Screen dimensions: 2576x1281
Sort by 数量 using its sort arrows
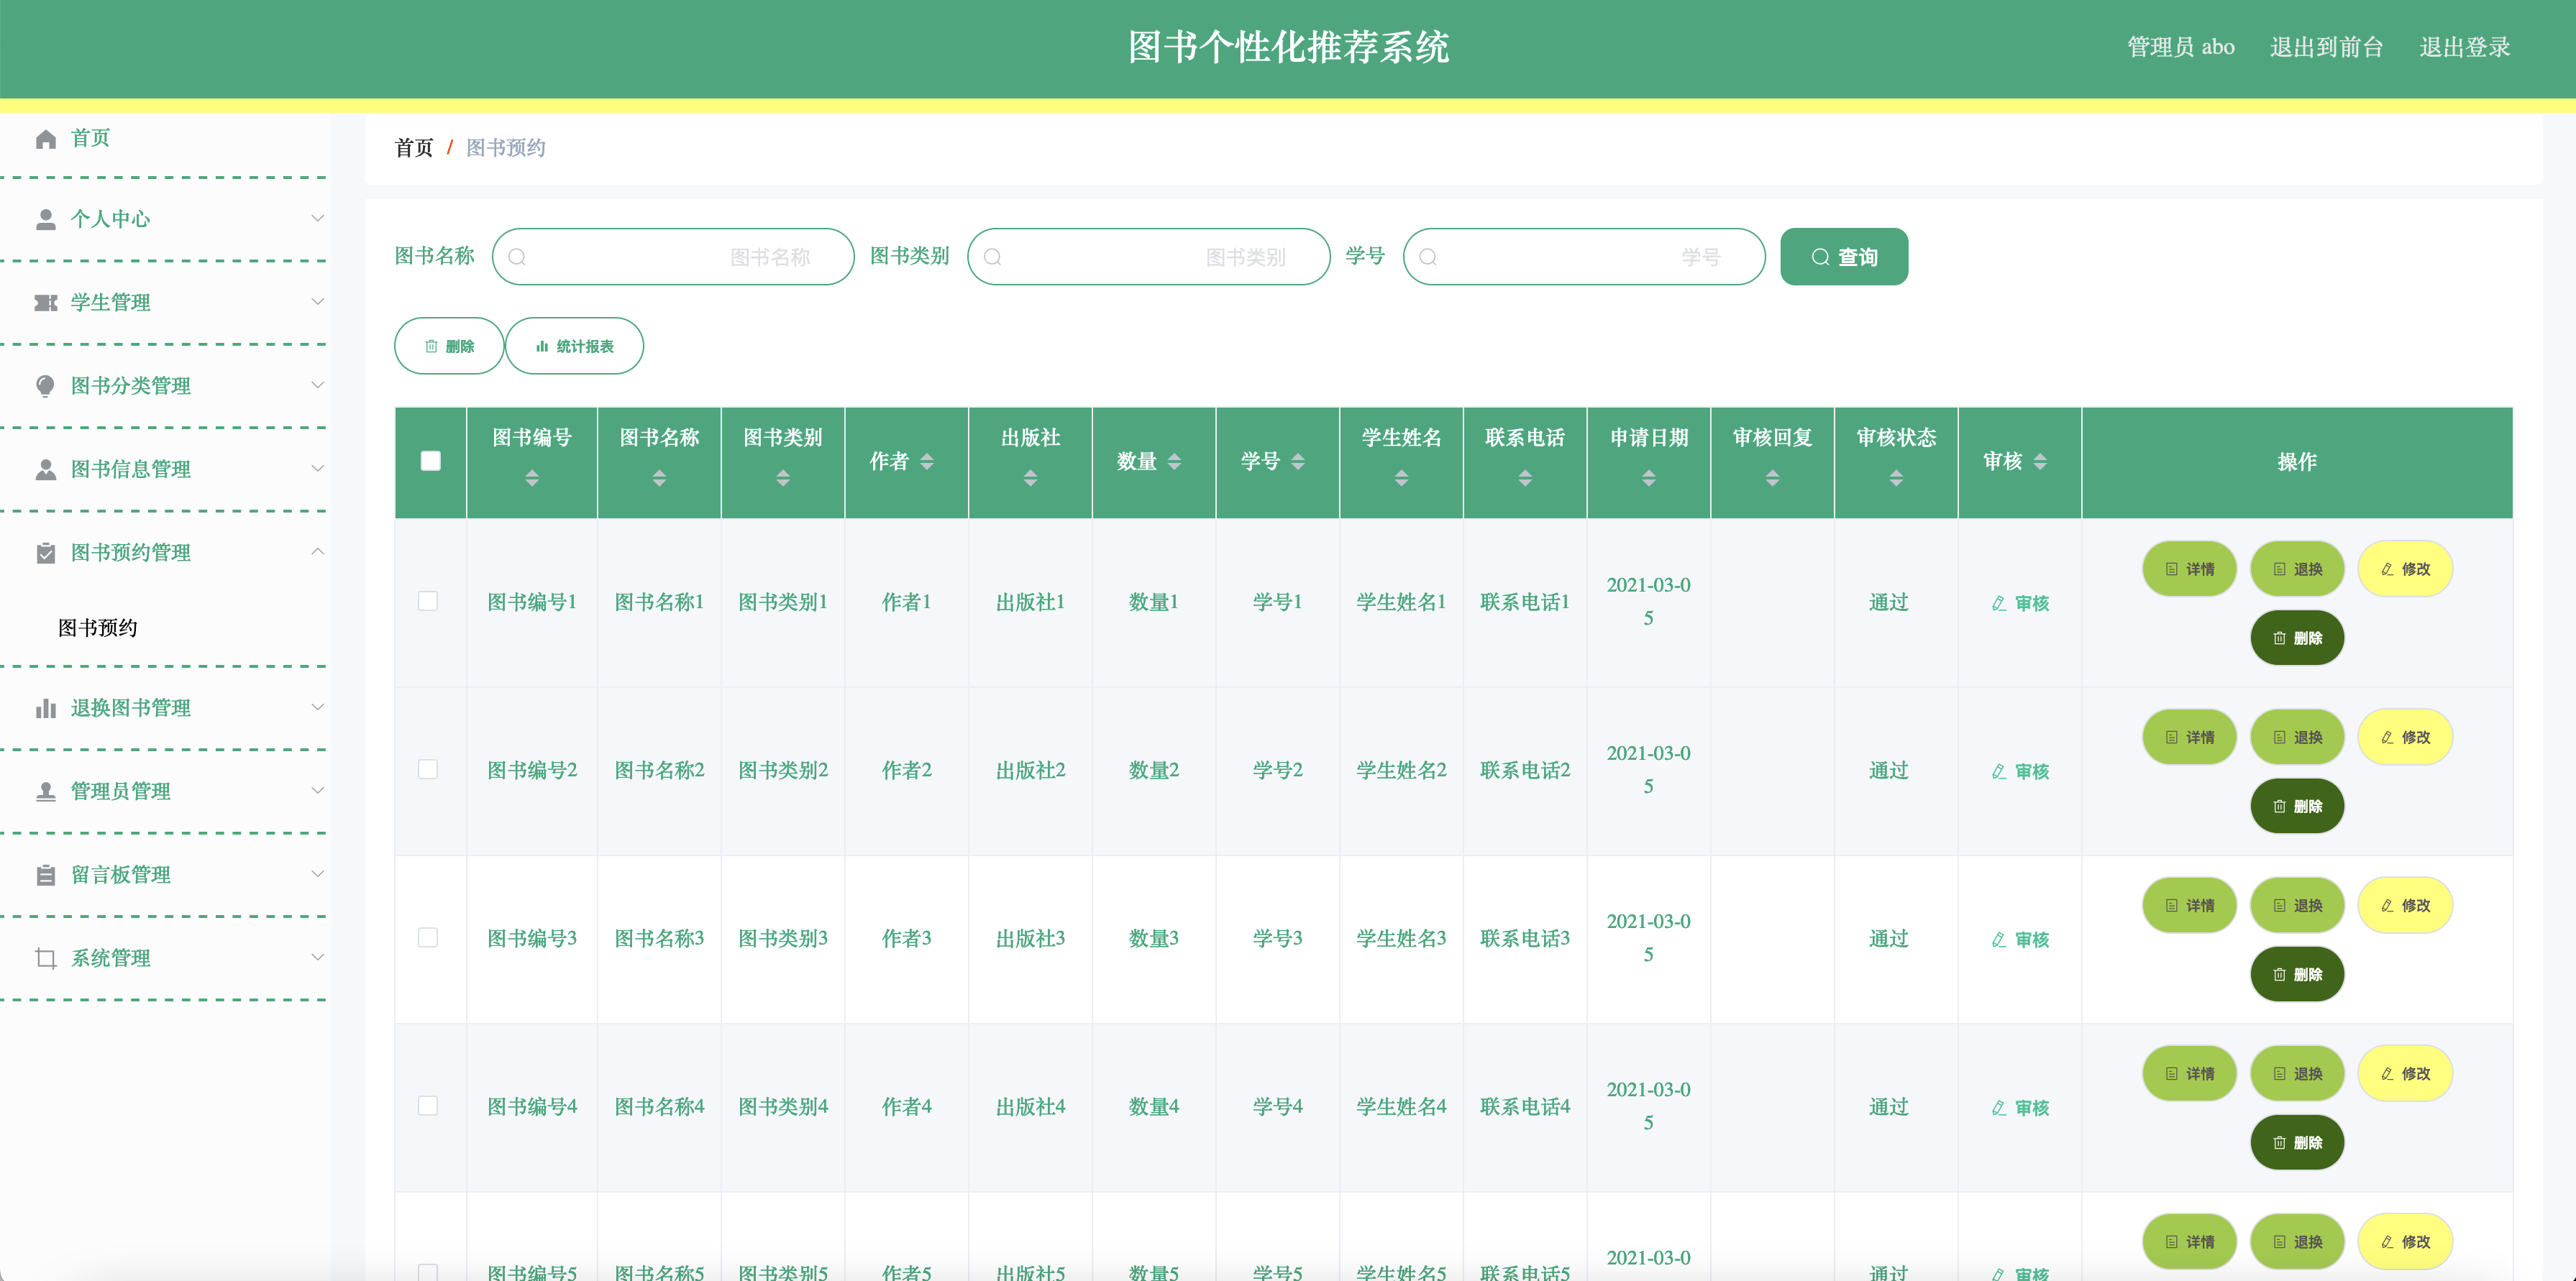1174,462
